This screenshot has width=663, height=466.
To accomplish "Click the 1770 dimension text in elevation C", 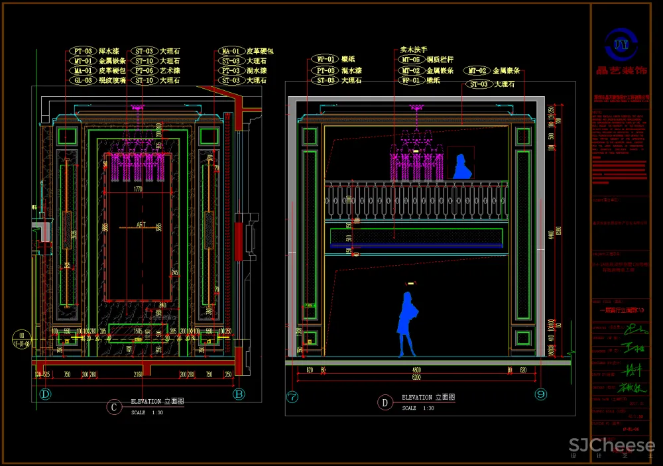I will tap(138, 190).
